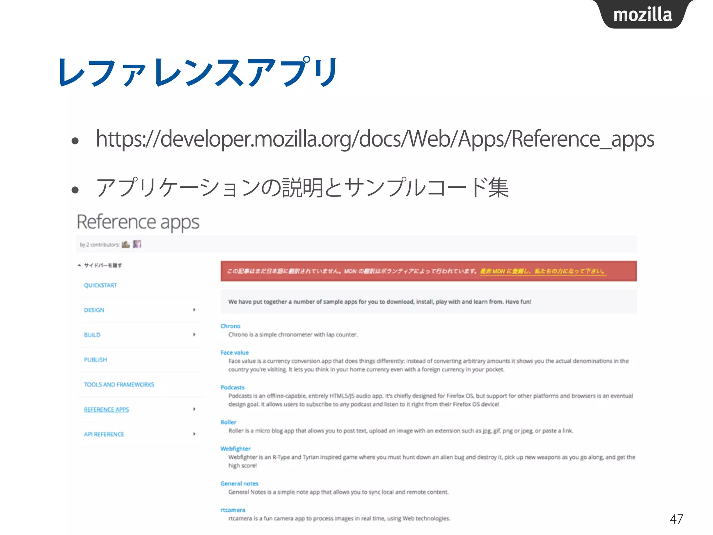This screenshot has width=713, height=535.
Task: Open the Face value app link
Action: (x=235, y=352)
